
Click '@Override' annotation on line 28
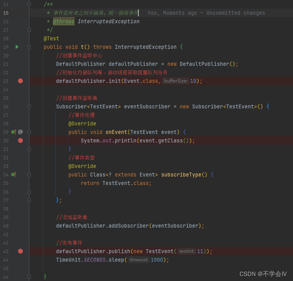(82, 123)
